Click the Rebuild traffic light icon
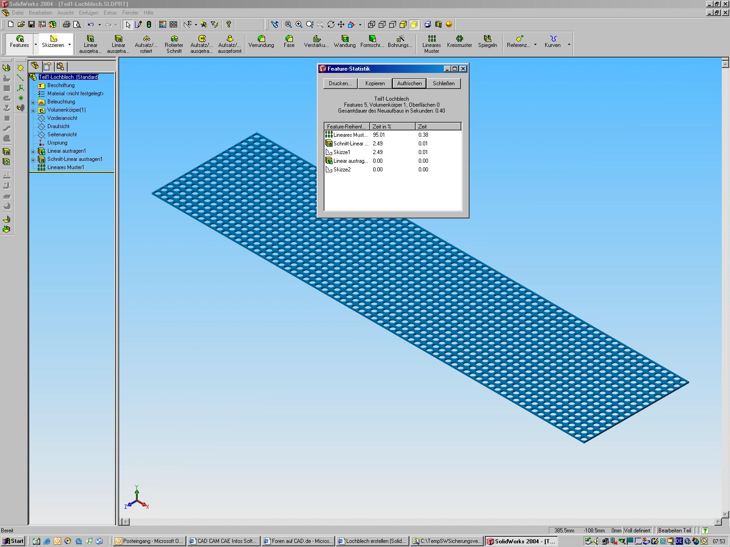Image resolution: width=730 pixels, height=547 pixels. tap(149, 25)
